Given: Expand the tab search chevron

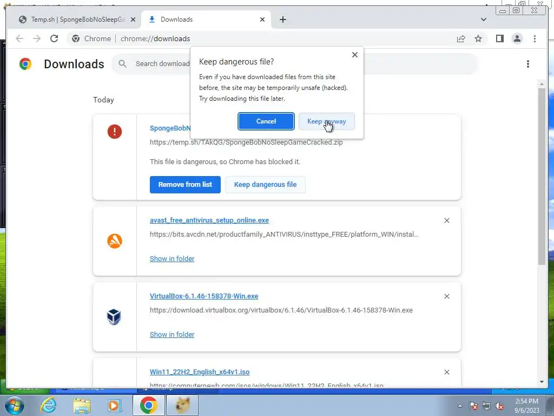Looking at the screenshot, I should (484, 19).
